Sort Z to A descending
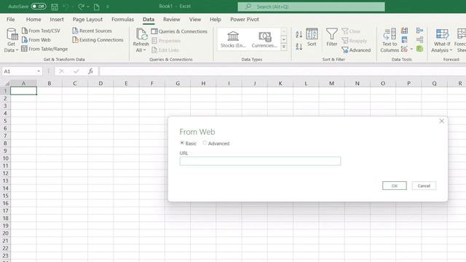The height and width of the screenshot is (262, 466). (299, 47)
